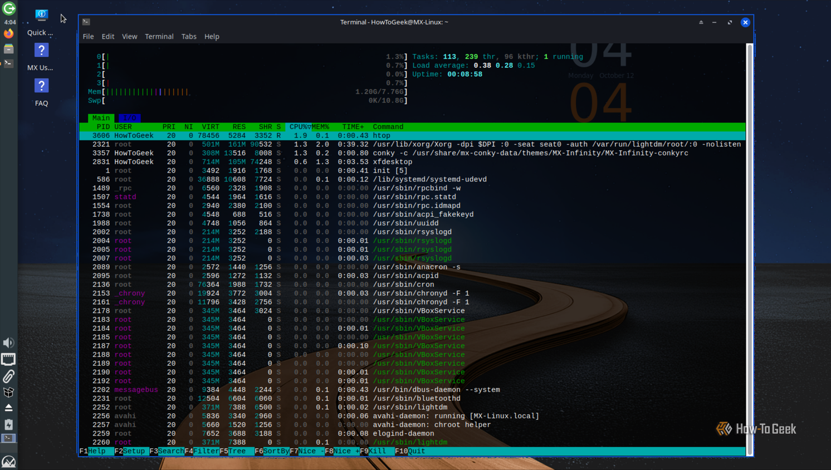
Task: Click the terminal icon in the title bar
Action: 86,22
